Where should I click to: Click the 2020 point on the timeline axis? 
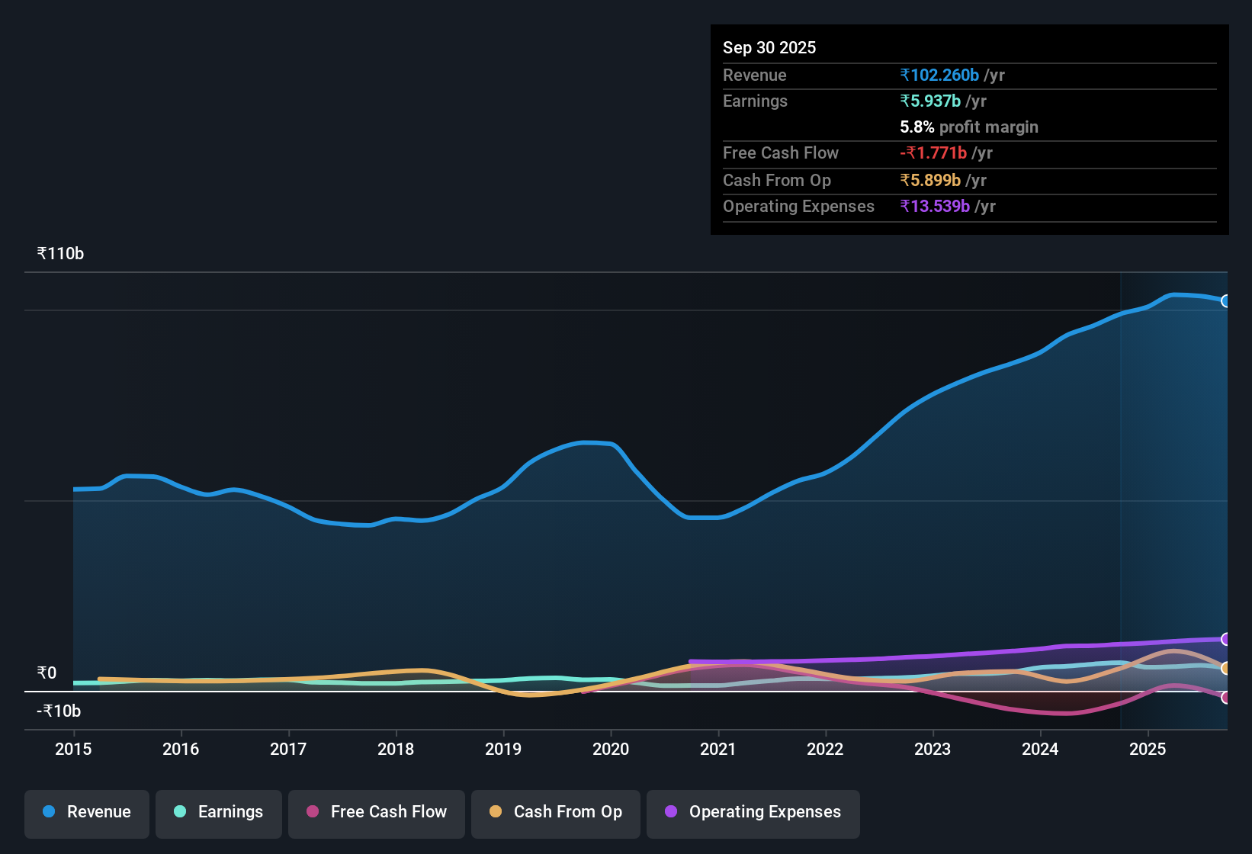click(x=611, y=750)
